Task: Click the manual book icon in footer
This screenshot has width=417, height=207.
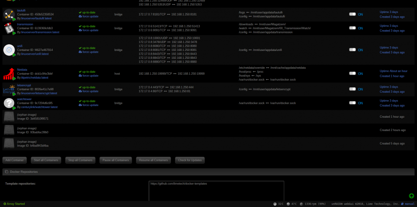Action: click(403, 204)
